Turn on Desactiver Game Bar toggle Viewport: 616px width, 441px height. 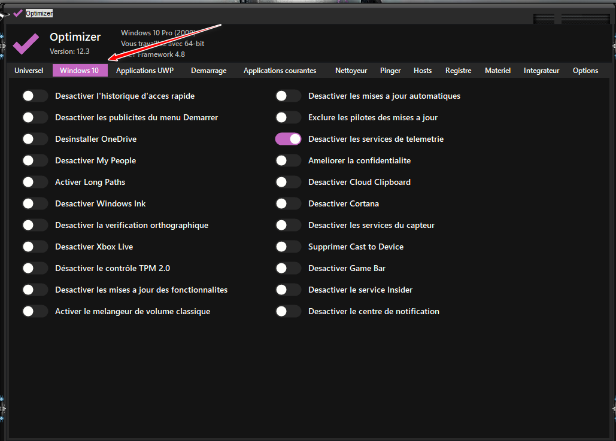[288, 268]
